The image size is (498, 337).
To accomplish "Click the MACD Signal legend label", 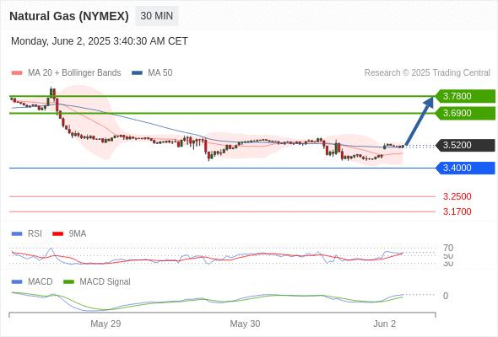I will 105,281.
